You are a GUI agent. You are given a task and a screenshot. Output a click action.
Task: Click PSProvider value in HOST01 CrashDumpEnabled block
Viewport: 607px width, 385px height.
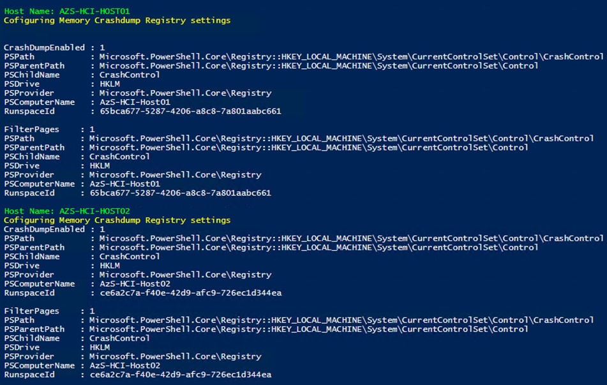tap(186, 93)
